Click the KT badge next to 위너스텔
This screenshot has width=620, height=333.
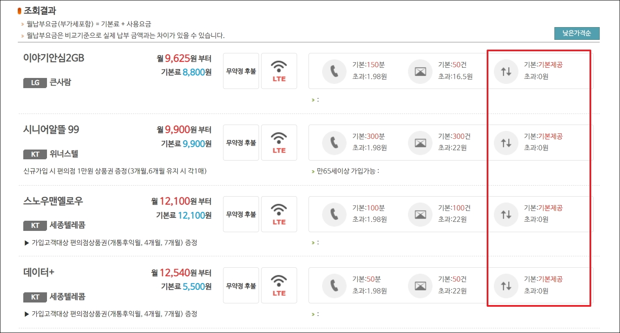coord(35,155)
